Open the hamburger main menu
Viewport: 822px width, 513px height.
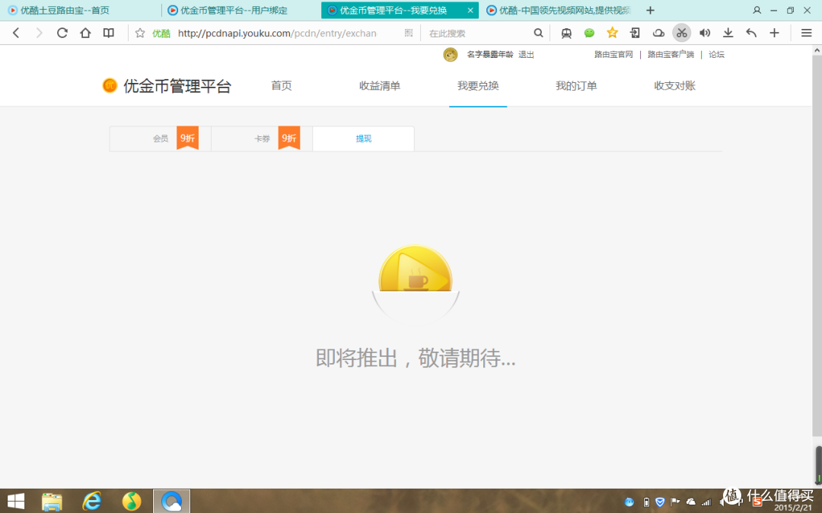point(806,33)
